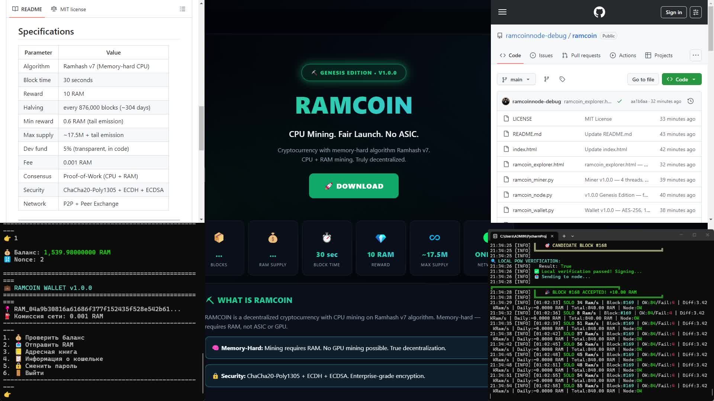This screenshot has height=401, width=714.
Task: Click the green commit status checkmark
Action: tap(620, 101)
